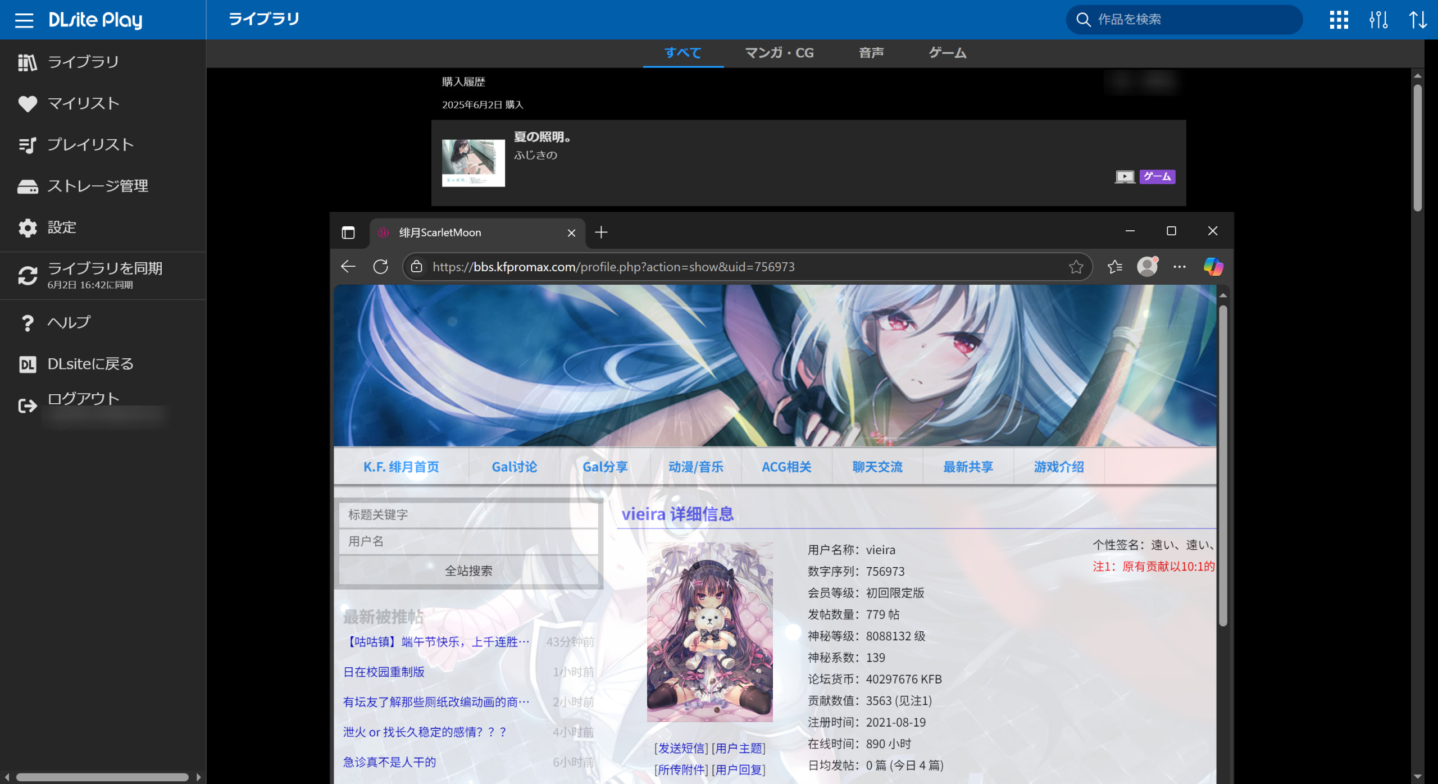Select the ゲーム tab
The image size is (1438, 784).
947,53
